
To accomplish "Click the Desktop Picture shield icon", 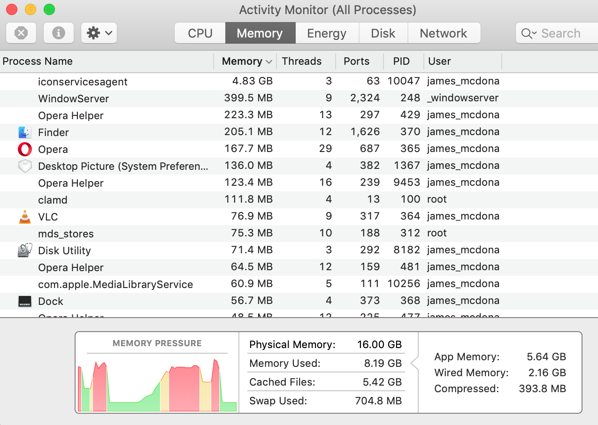I will coord(24,166).
